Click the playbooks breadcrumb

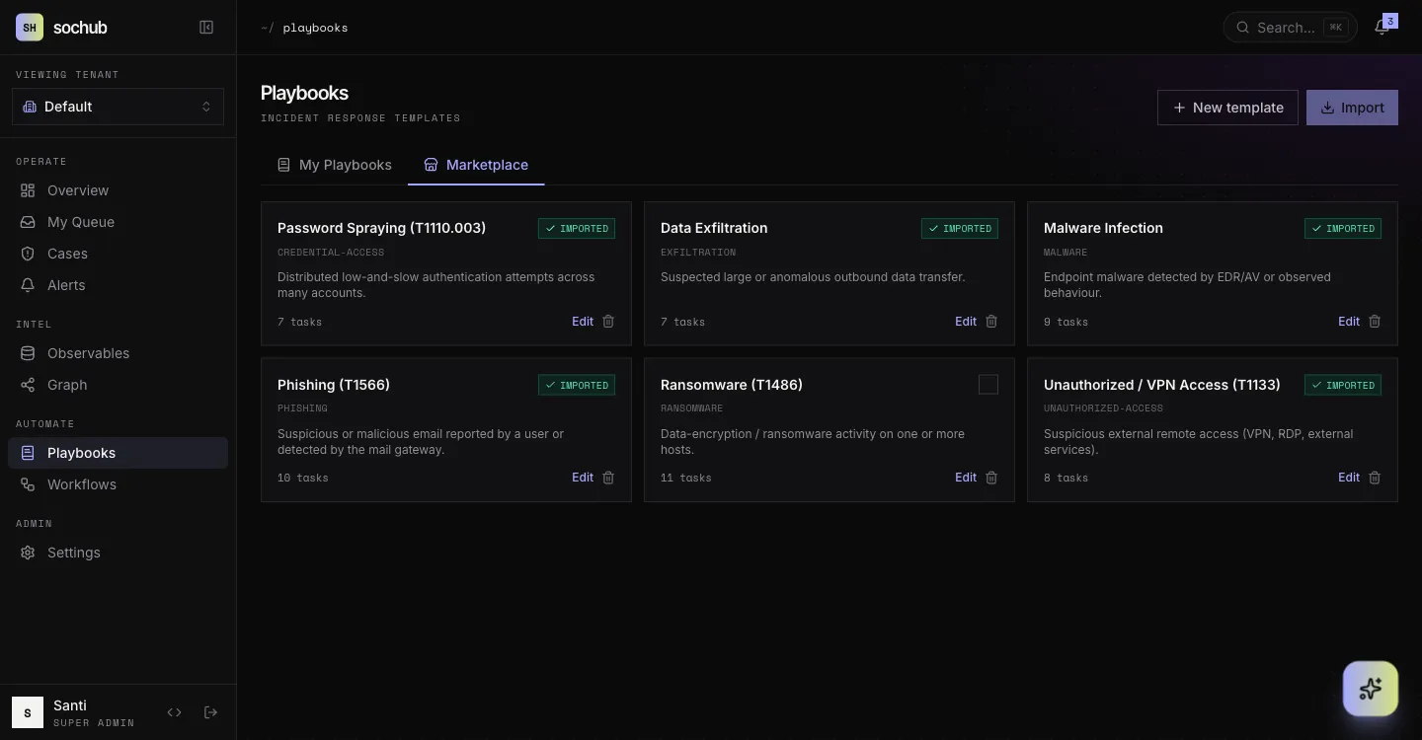[315, 28]
